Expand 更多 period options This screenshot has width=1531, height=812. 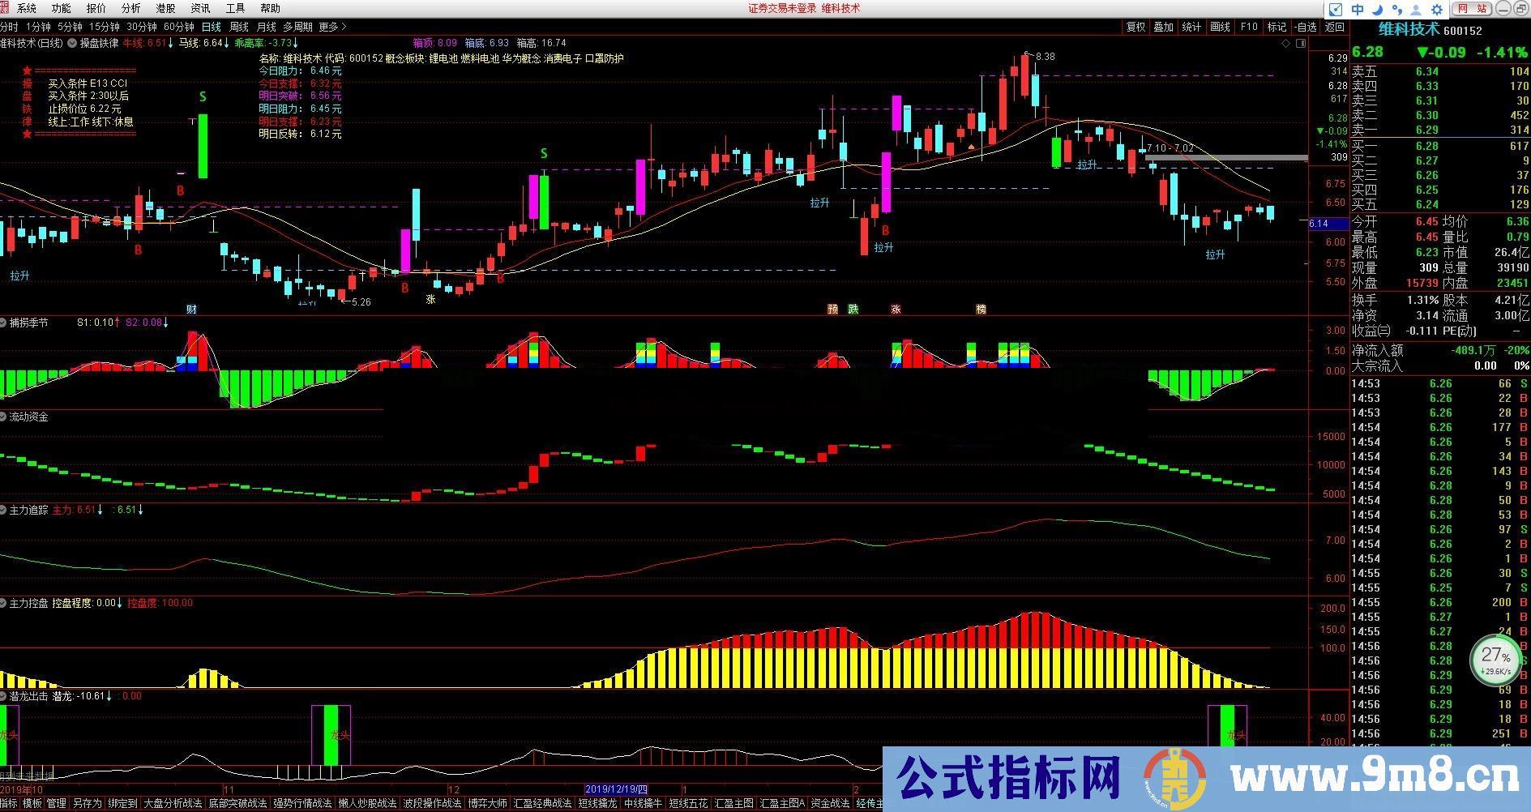[x=331, y=27]
